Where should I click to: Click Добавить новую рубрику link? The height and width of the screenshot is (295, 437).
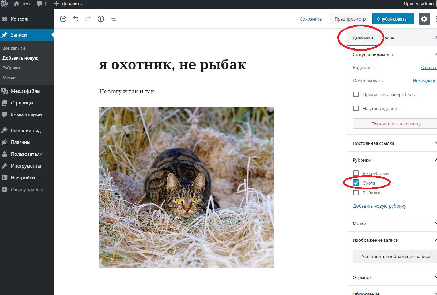(379, 206)
